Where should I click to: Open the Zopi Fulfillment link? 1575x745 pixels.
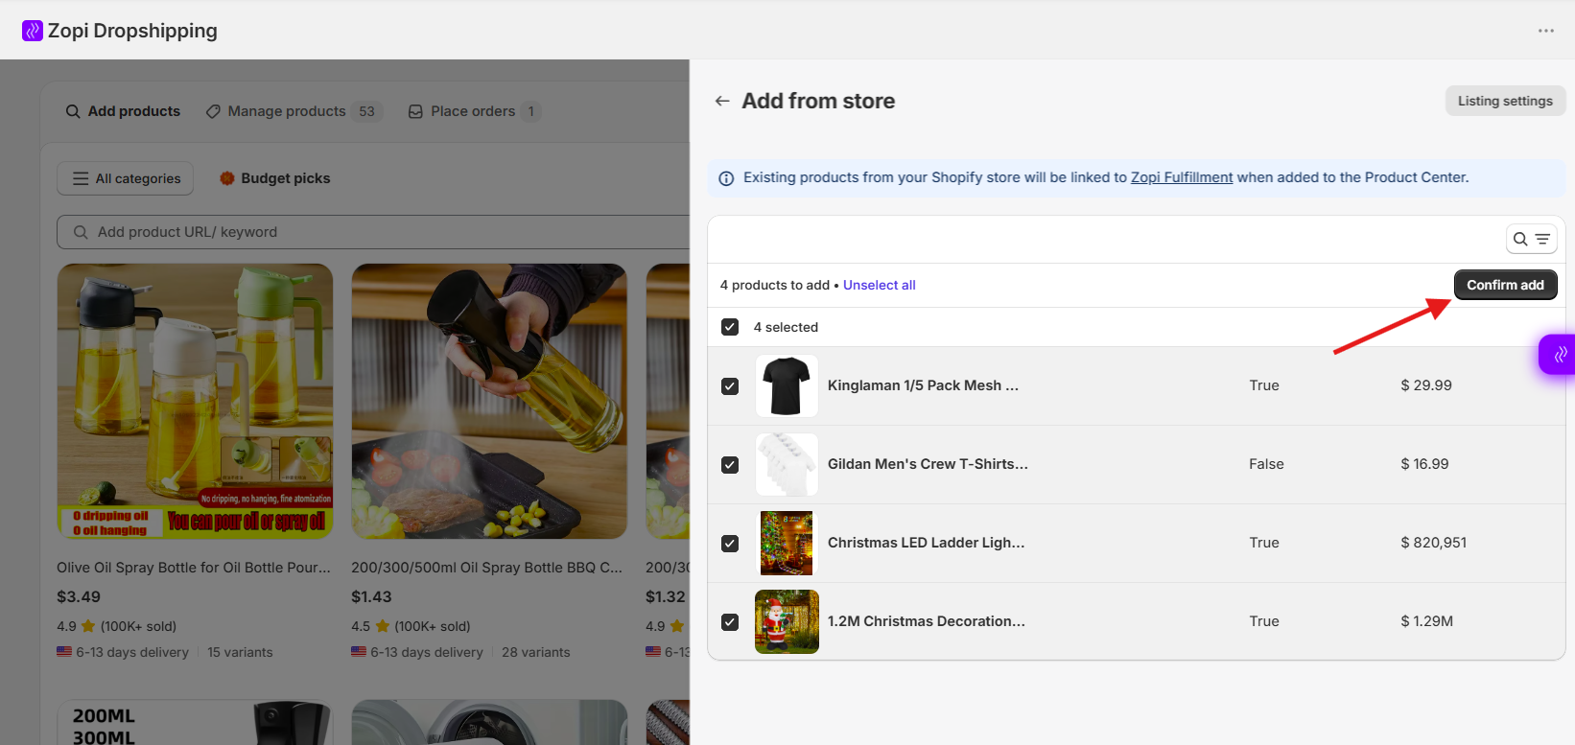pos(1182,177)
